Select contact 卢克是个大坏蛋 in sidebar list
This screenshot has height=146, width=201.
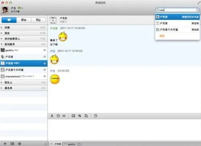(24, 70)
